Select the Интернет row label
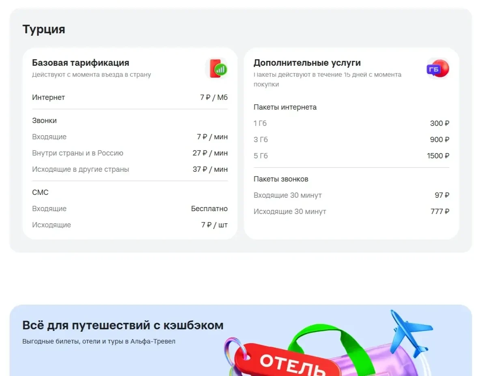Viewport: 491px width, 376px height. click(48, 97)
